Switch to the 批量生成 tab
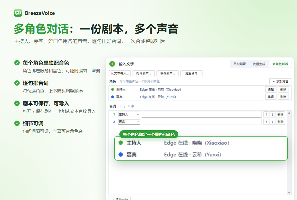This screenshot has height=200, width=297. [x=259, y=64]
